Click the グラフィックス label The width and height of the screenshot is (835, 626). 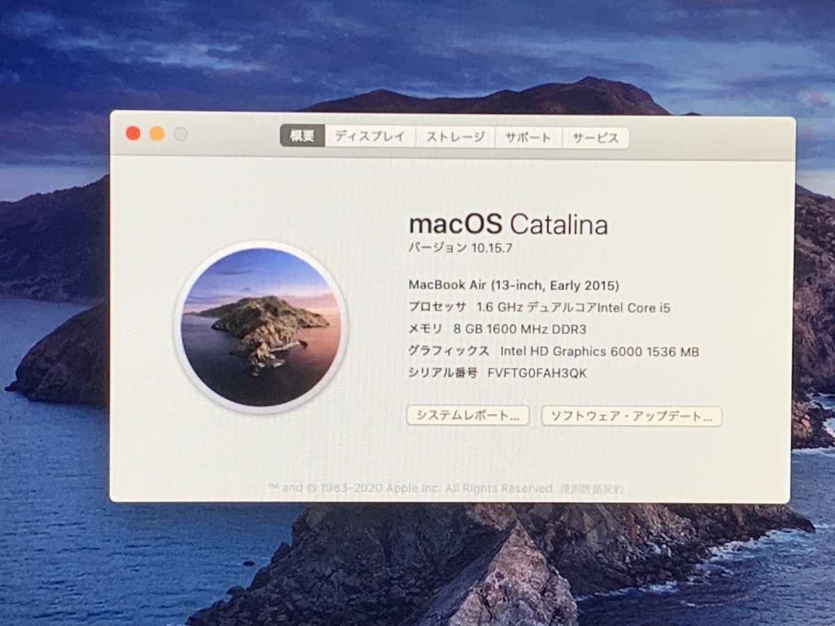pyautogui.click(x=449, y=351)
